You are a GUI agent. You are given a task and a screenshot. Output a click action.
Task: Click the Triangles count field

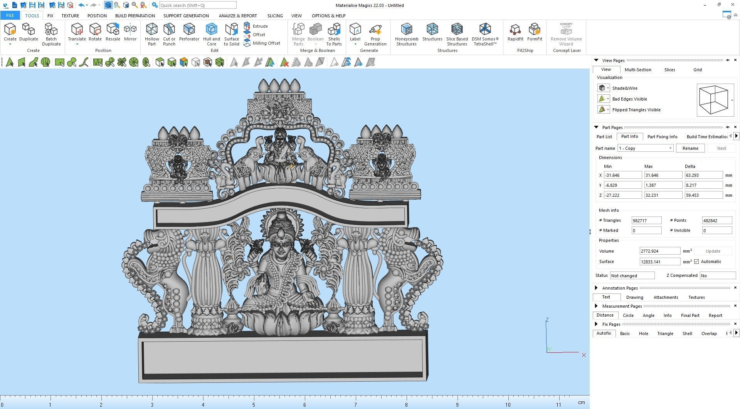pos(646,221)
